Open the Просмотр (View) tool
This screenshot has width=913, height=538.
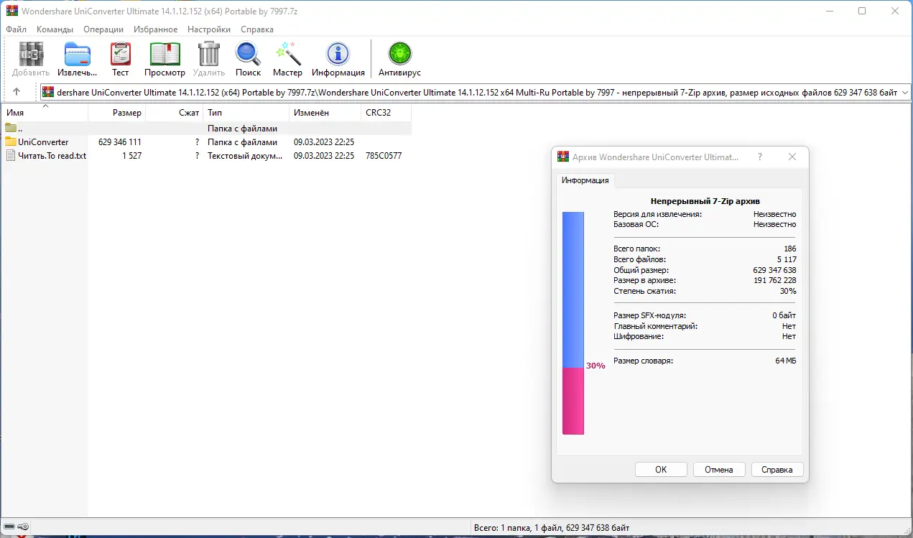pos(164,54)
